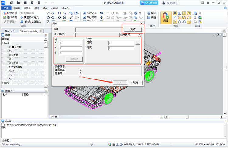Click the text style 'A' pencil icon

pos(101,17)
